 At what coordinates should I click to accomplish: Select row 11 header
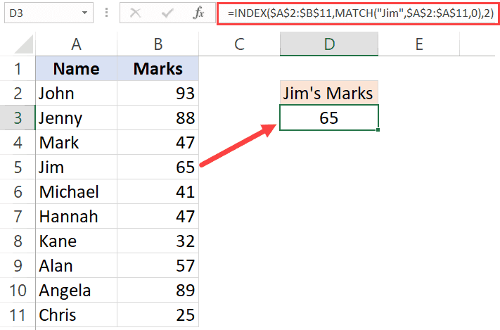tap(18, 315)
